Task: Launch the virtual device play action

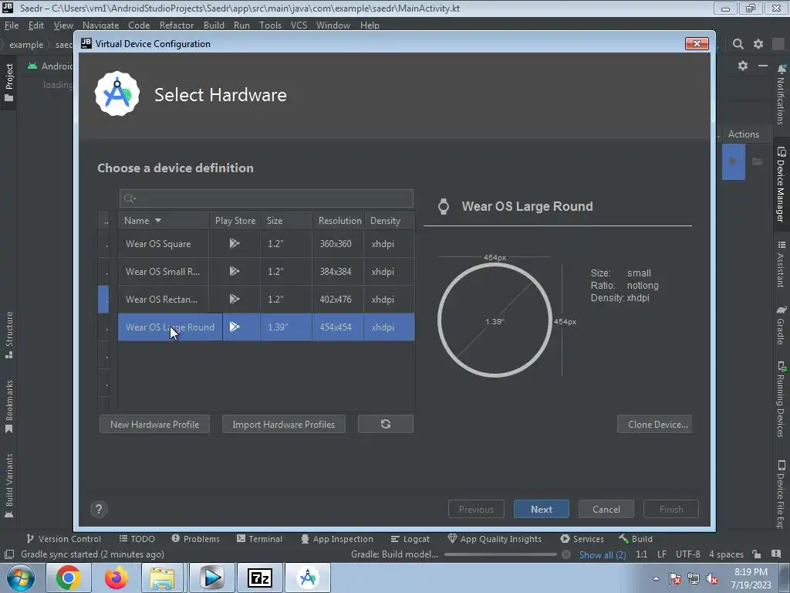Action: pos(733,161)
